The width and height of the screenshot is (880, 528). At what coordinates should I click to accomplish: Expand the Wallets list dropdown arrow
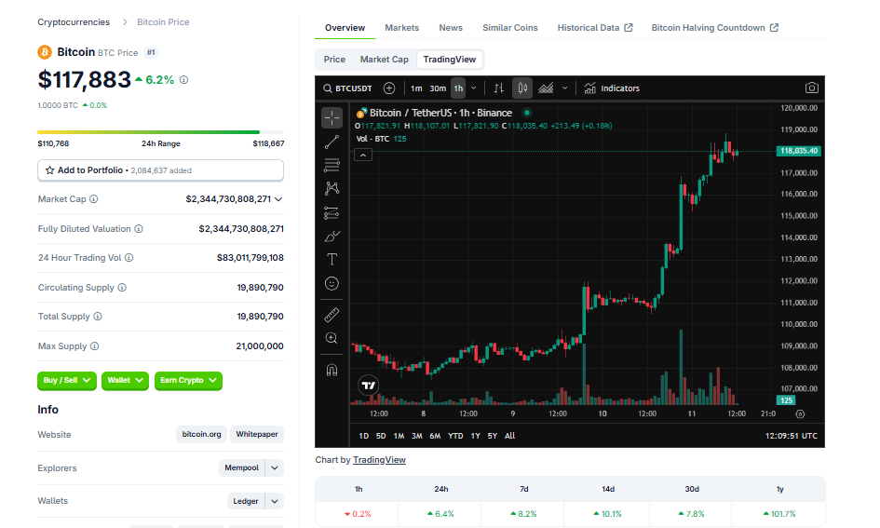(275, 501)
